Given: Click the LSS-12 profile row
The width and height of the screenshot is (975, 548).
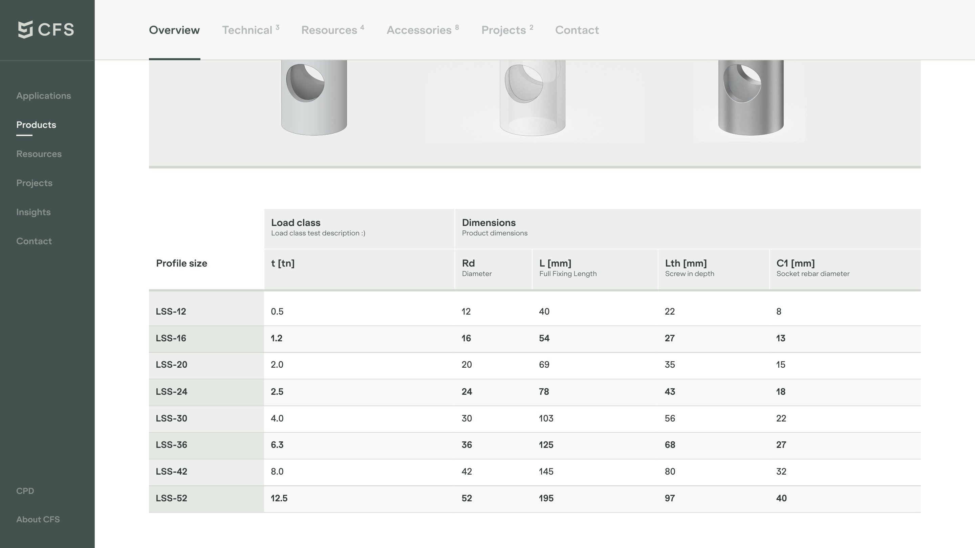Looking at the screenshot, I should pyautogui.click(x=171, y=312).
